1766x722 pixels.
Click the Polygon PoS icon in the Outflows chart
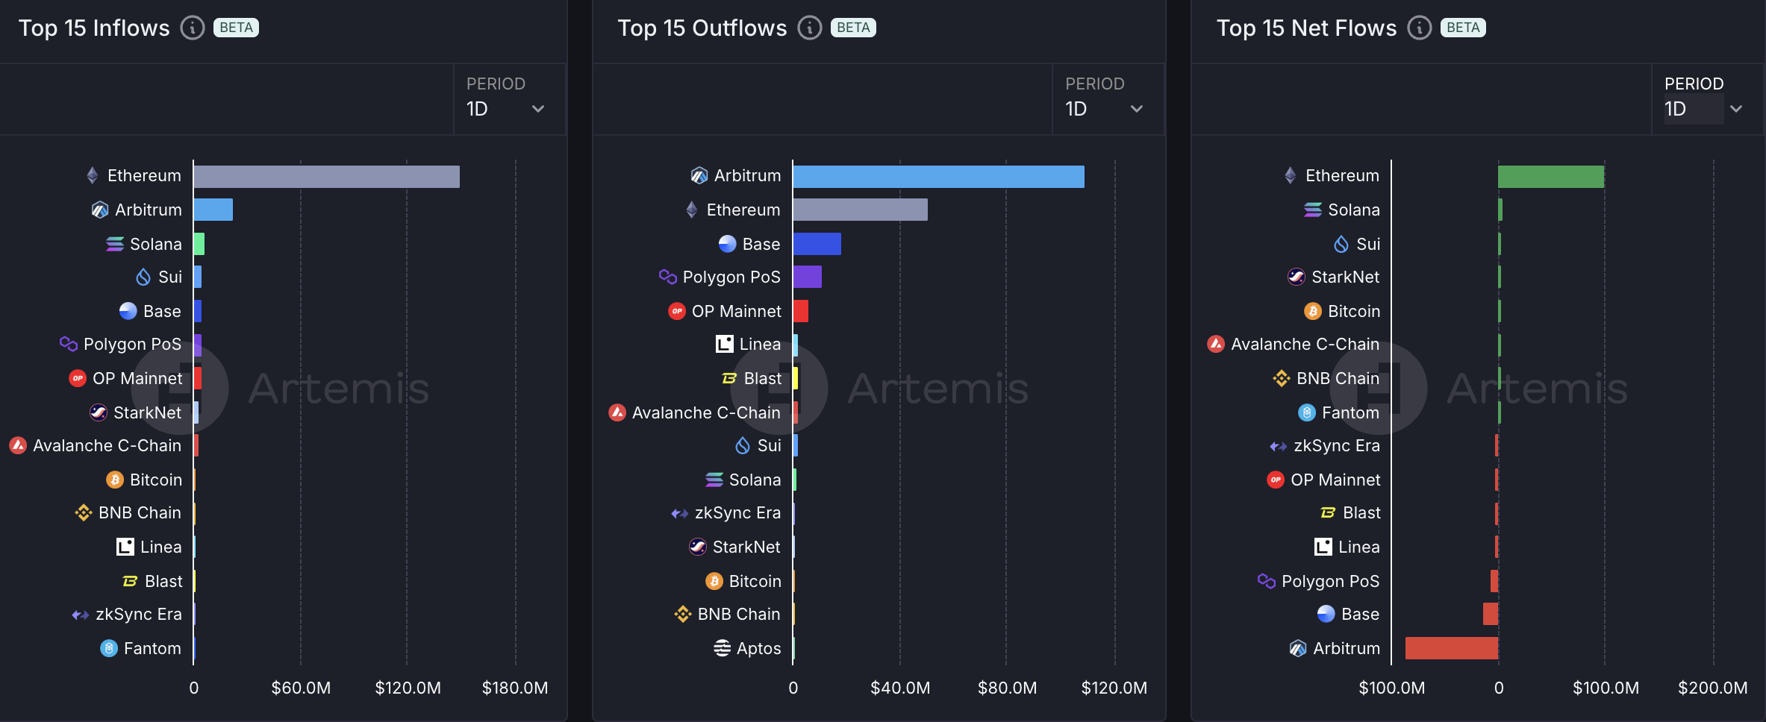click(667, 277)
